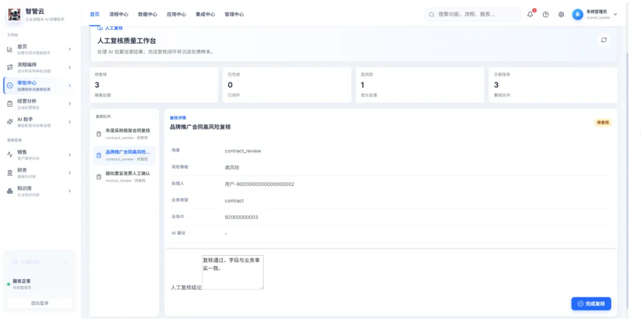Open the help question mark icon

click(x=546, y=14)
